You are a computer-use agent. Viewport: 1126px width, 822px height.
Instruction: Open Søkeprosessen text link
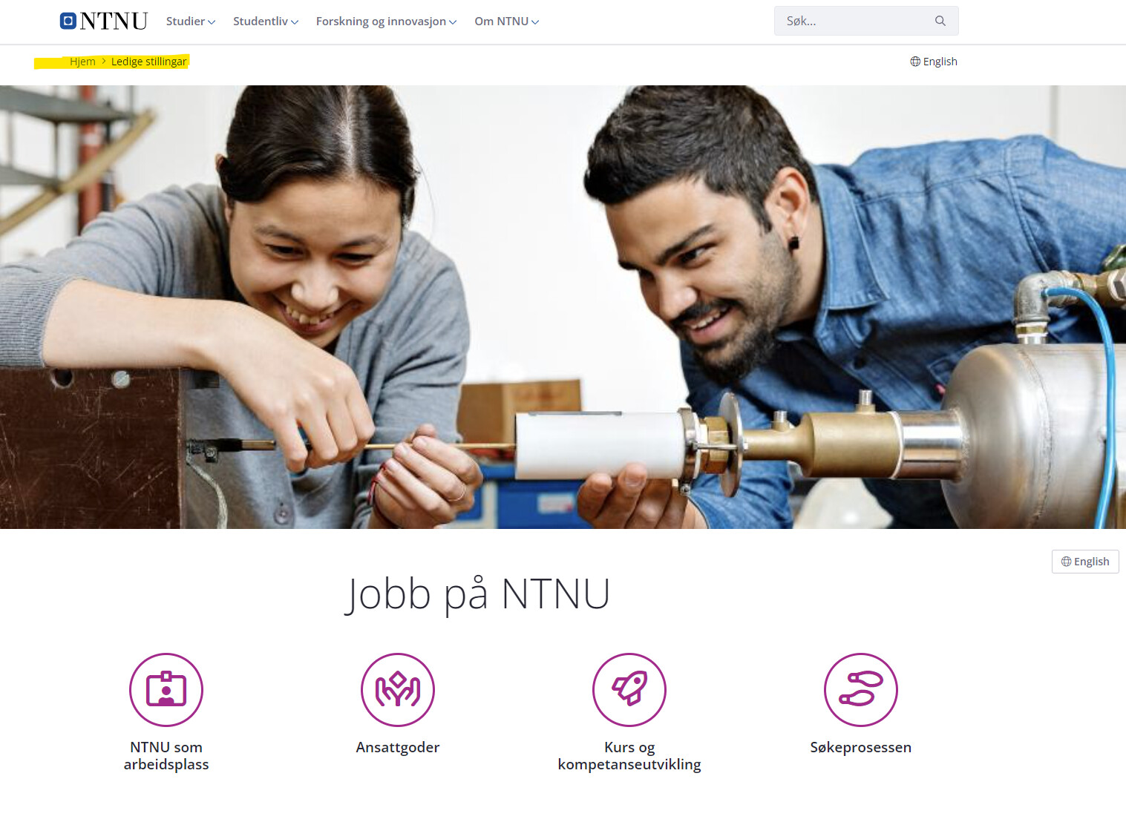pyautogui.click(x=861, y=747)
